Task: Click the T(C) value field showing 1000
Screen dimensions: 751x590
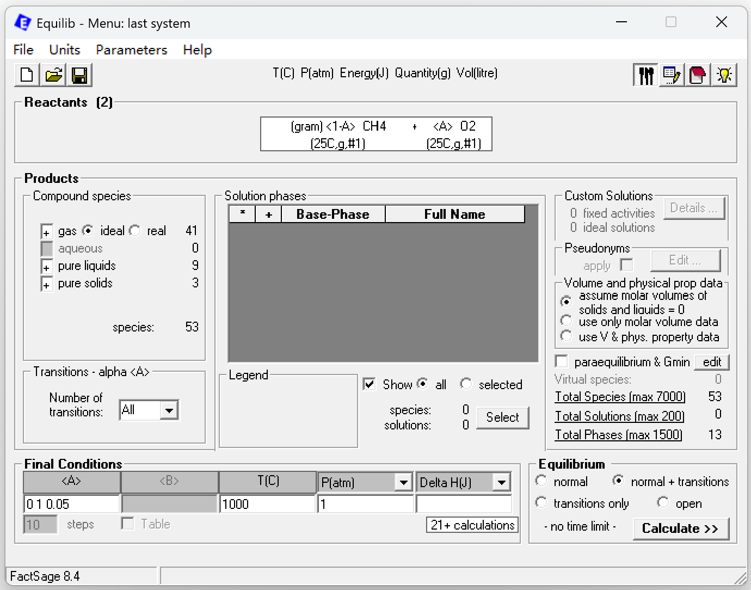Action: click(x=267, y=504)
